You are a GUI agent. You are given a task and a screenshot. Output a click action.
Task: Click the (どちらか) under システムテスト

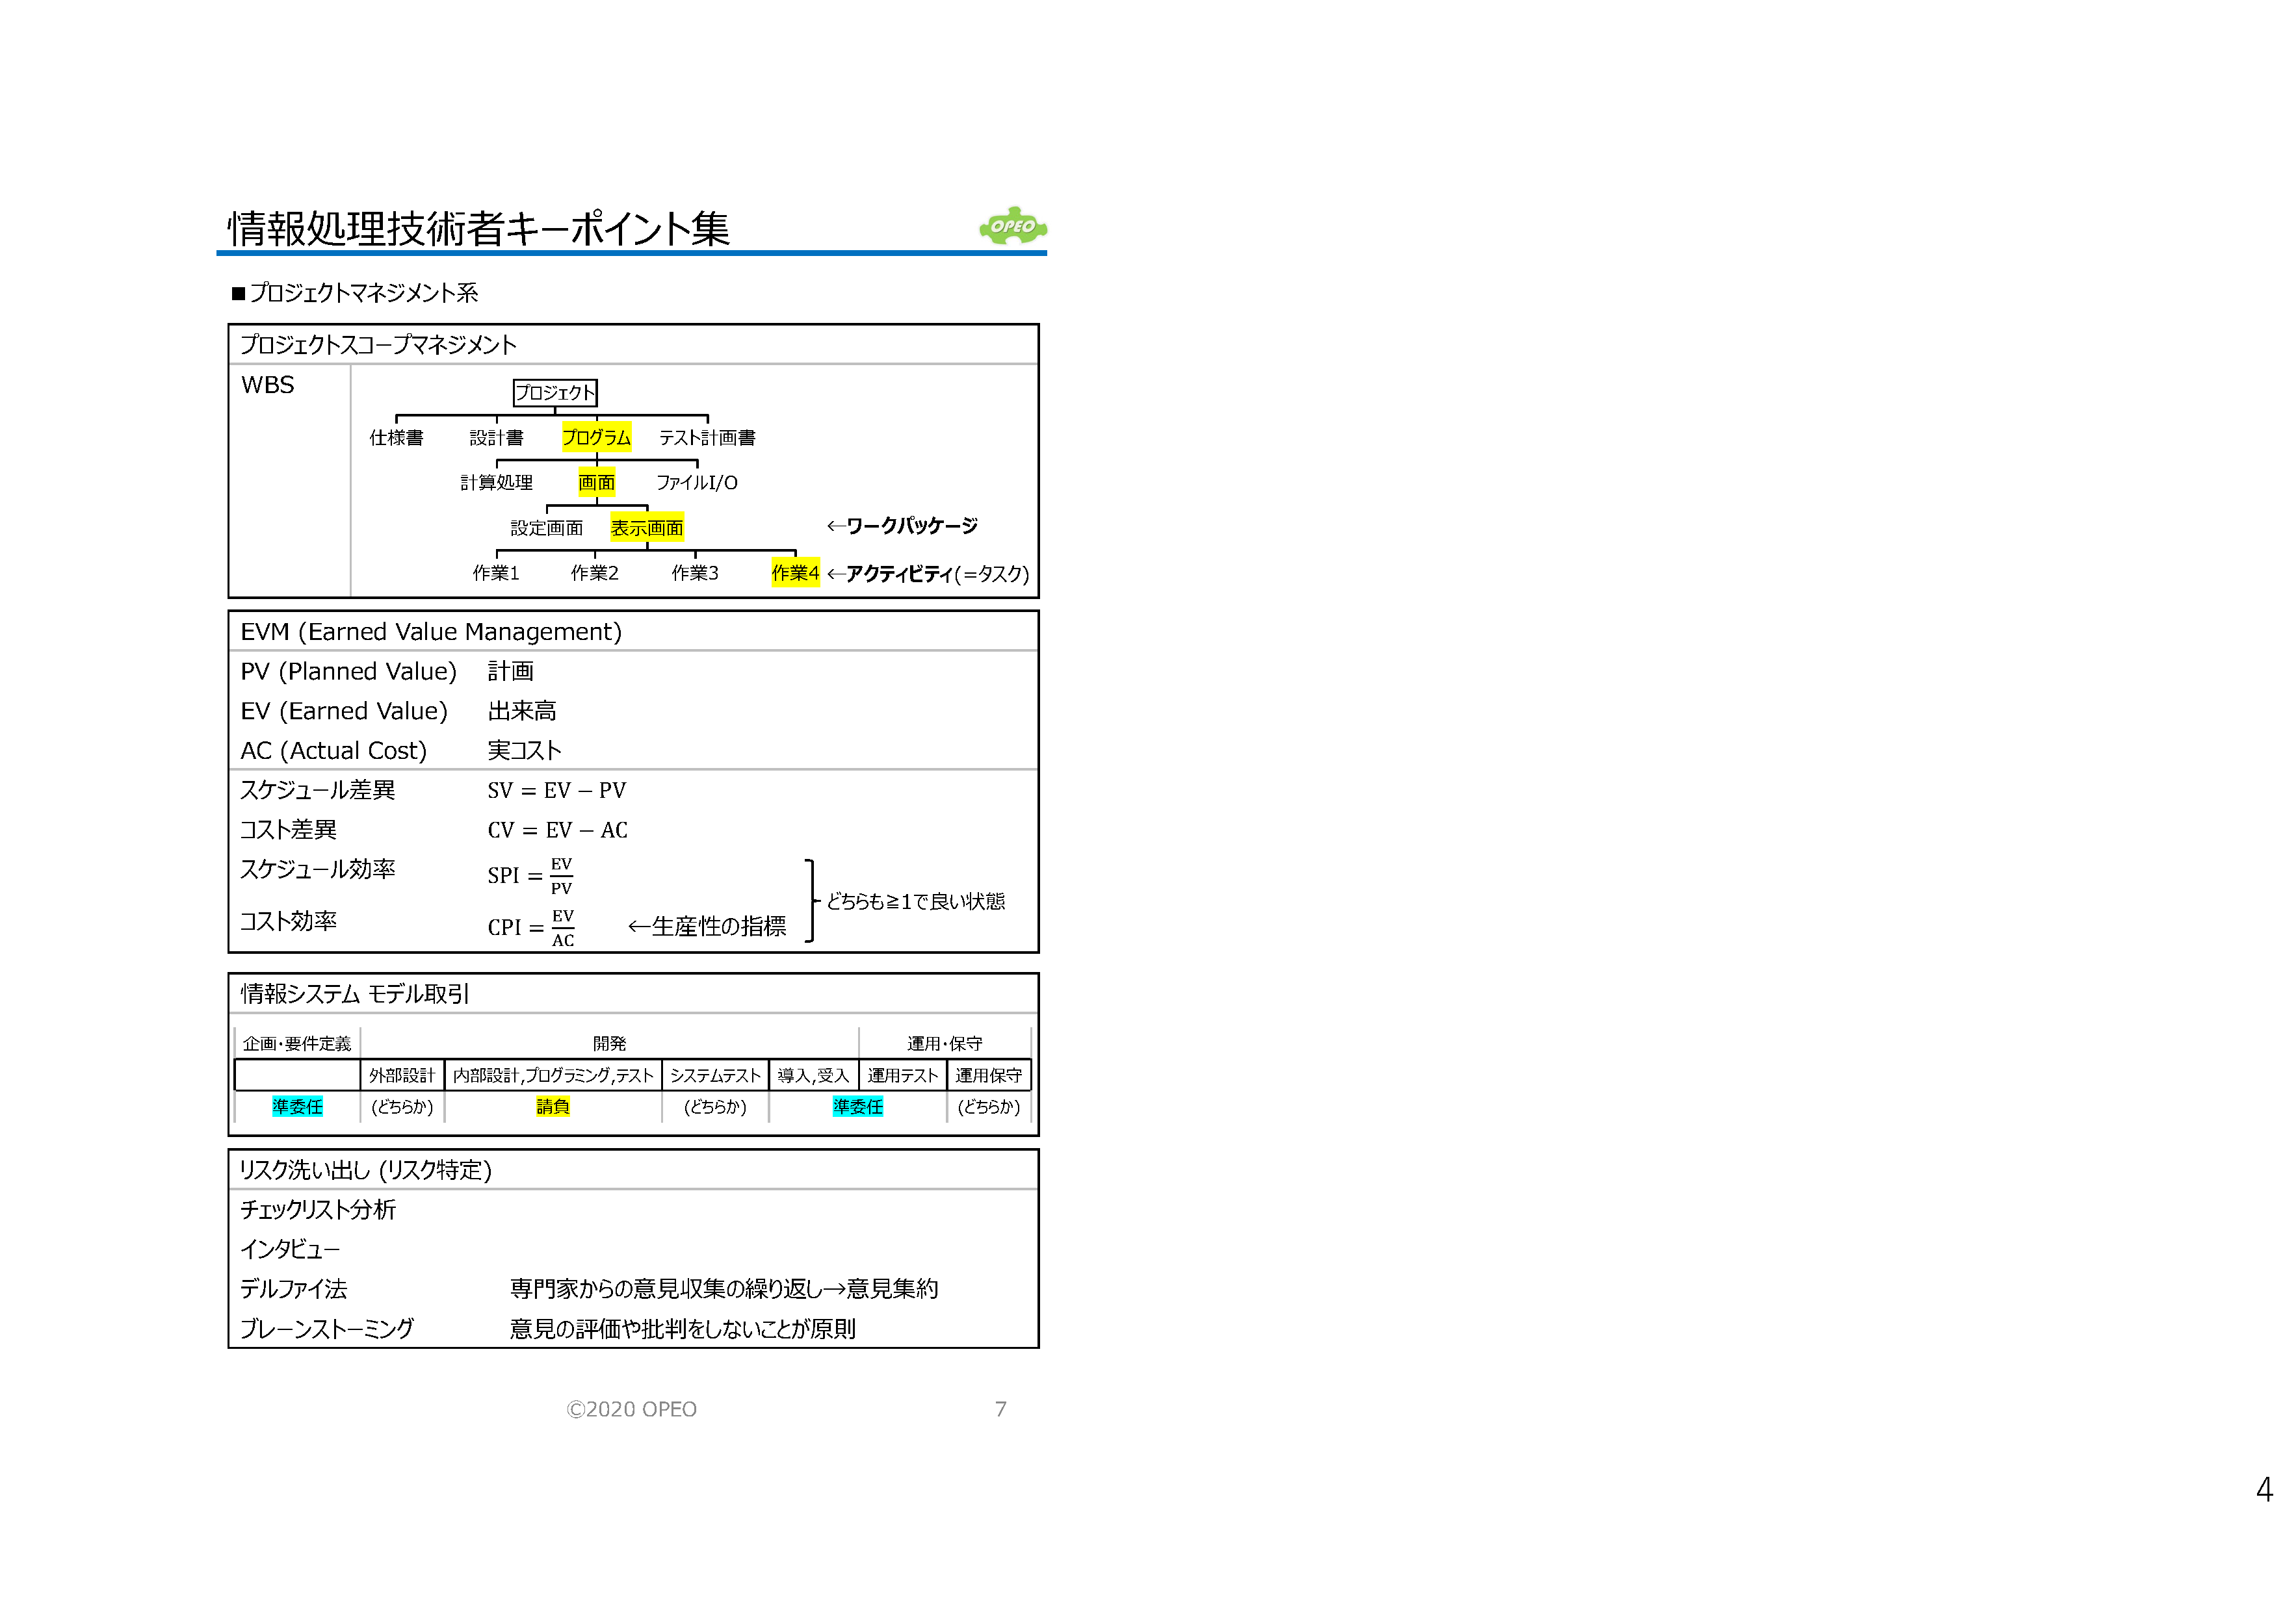[x=716, y=1107]
